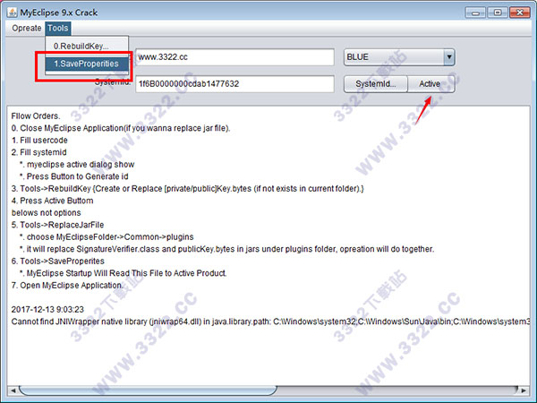Click 'MyEclipse Startup Will Read This File' line

123,273
